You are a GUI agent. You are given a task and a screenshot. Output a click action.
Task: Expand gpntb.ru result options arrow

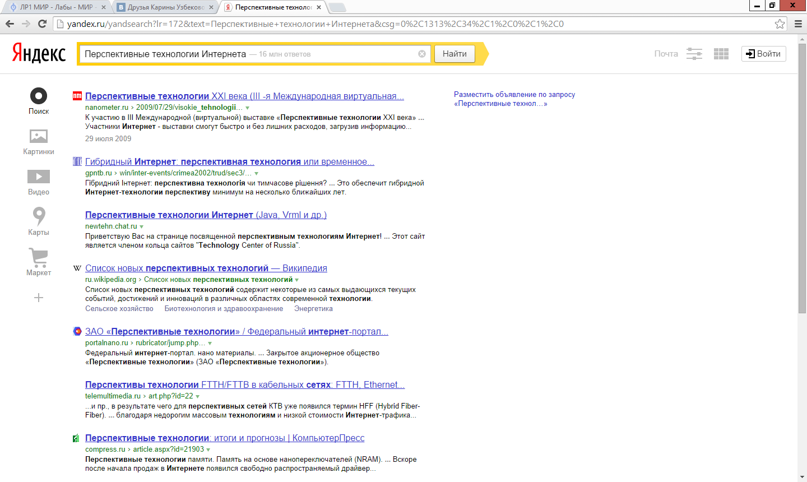tap(256, 173)
